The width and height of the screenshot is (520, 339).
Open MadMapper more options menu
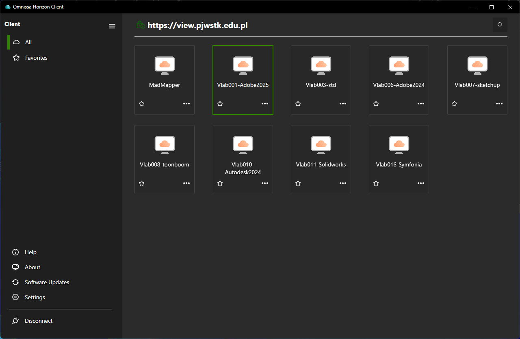point(186,104)
